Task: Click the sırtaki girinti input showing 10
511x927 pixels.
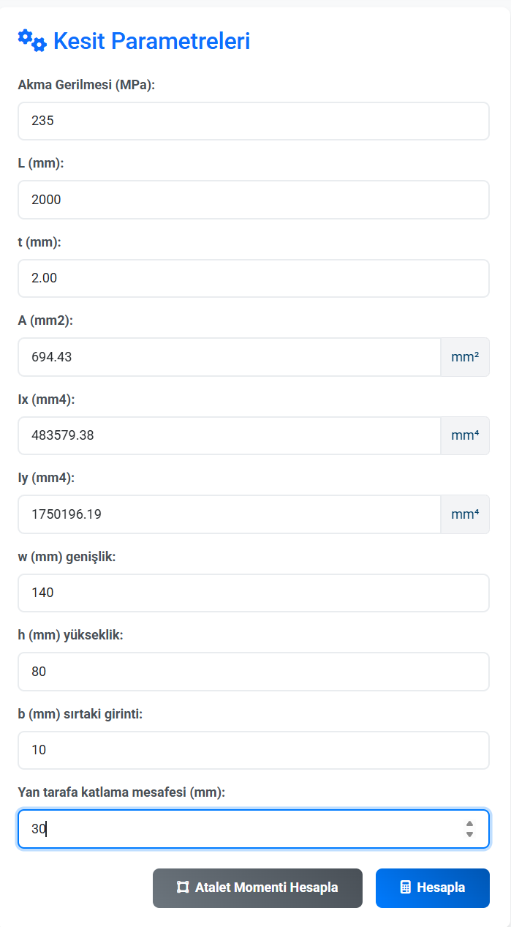Action: (254, 750)
